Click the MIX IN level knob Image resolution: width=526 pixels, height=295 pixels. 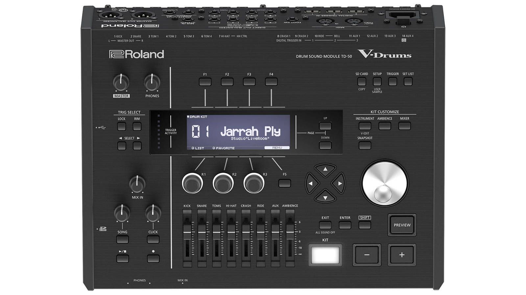coord(137,184)
